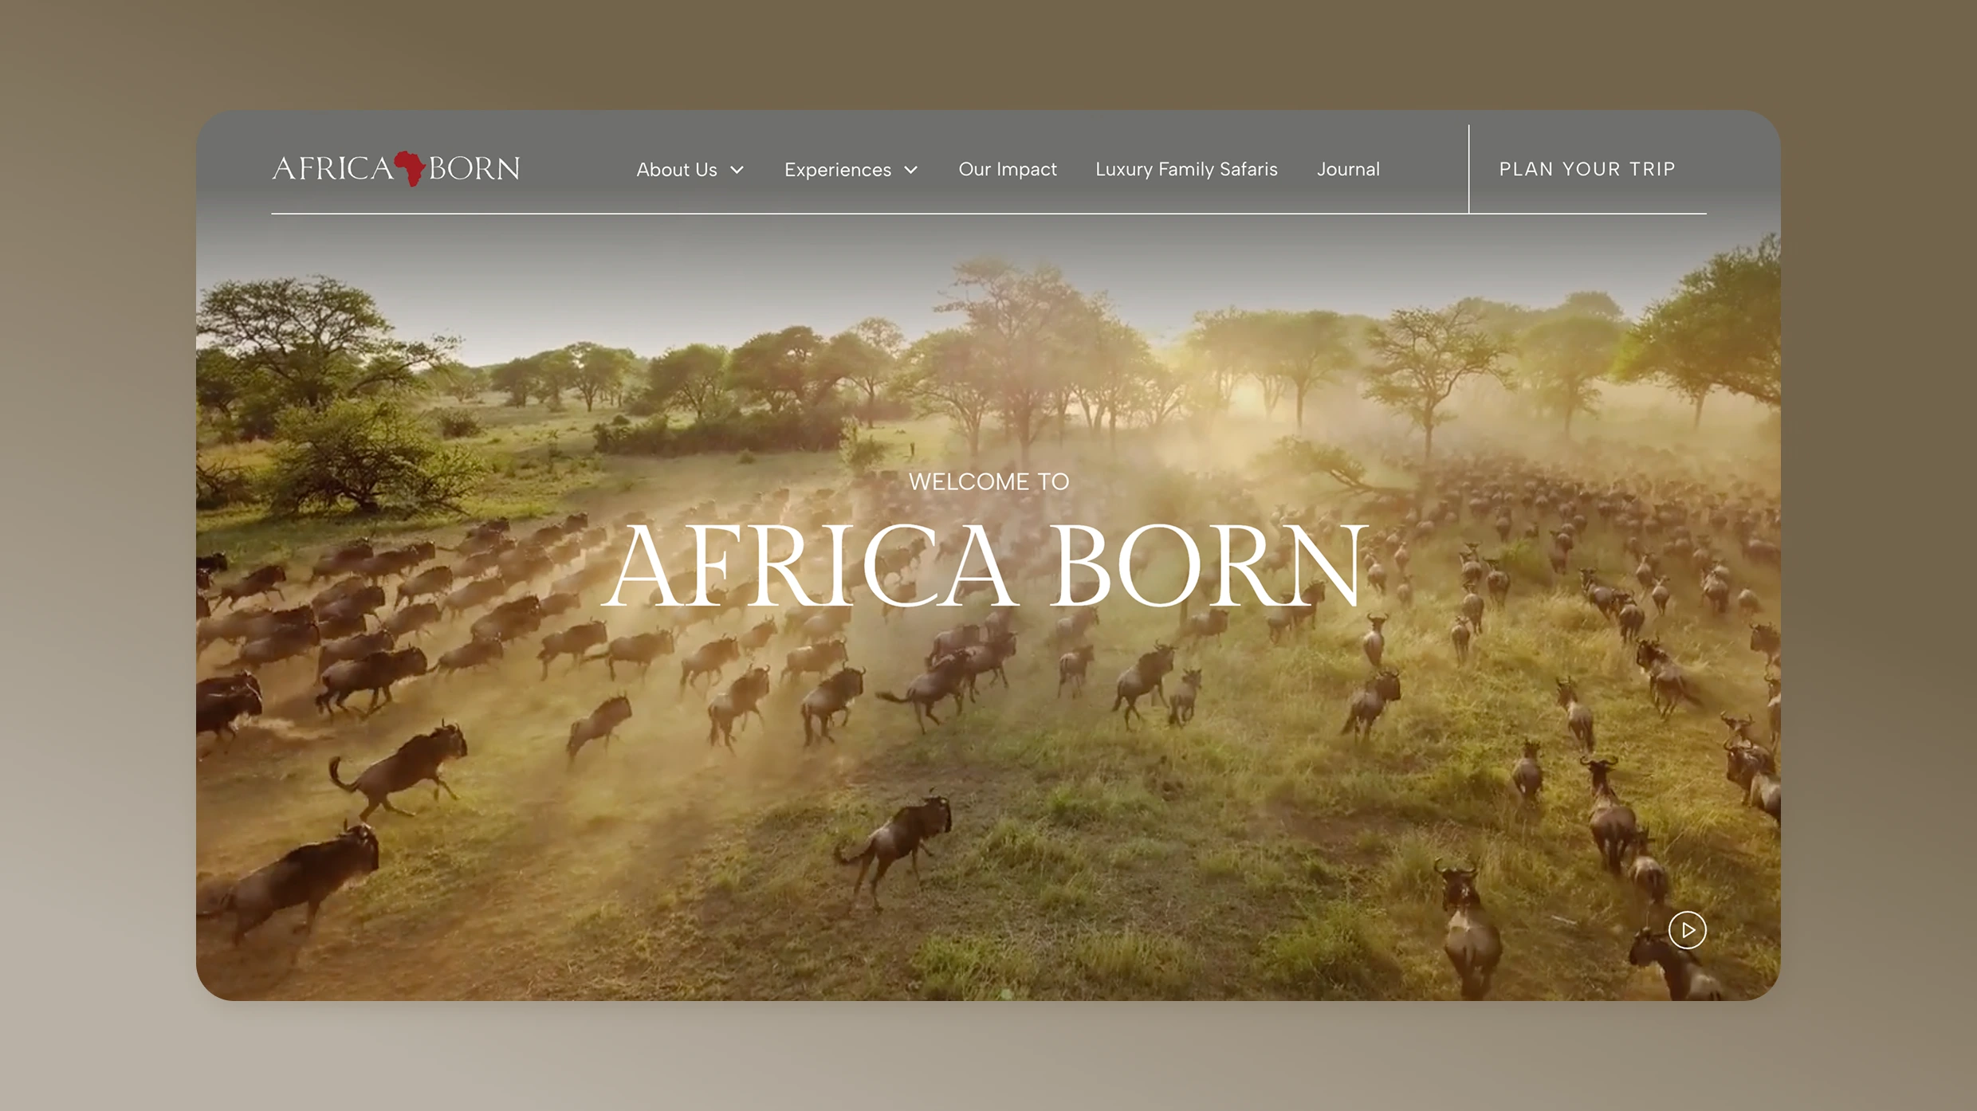Click the word BORN in the hero heading

coord(1209,565)
